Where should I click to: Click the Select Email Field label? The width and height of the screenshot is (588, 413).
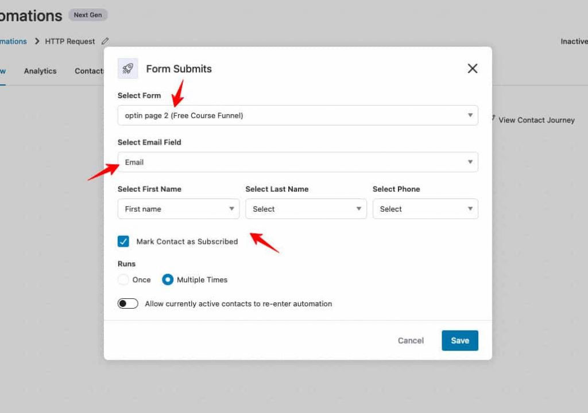pyautogui.click(x=149, y=142)
